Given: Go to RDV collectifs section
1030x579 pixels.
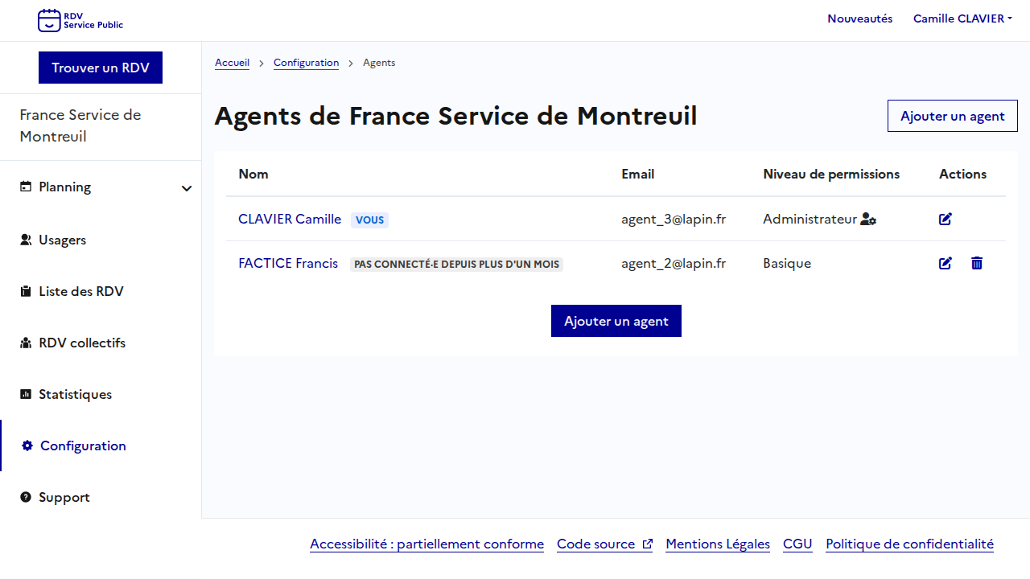Looking at the screenshot, I should point(82,343).
